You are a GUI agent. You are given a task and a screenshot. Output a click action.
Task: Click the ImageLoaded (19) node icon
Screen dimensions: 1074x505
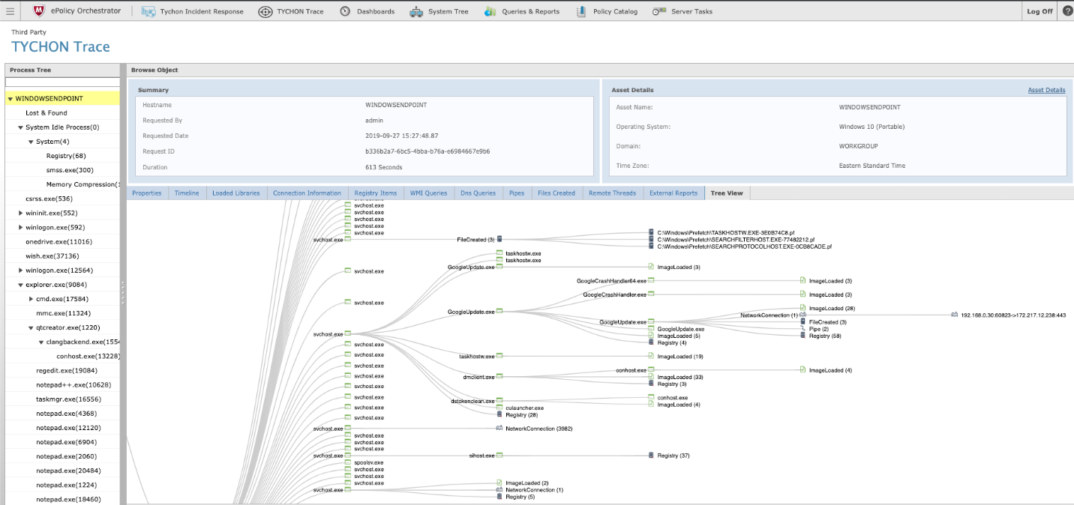click(x=651, y=357)
